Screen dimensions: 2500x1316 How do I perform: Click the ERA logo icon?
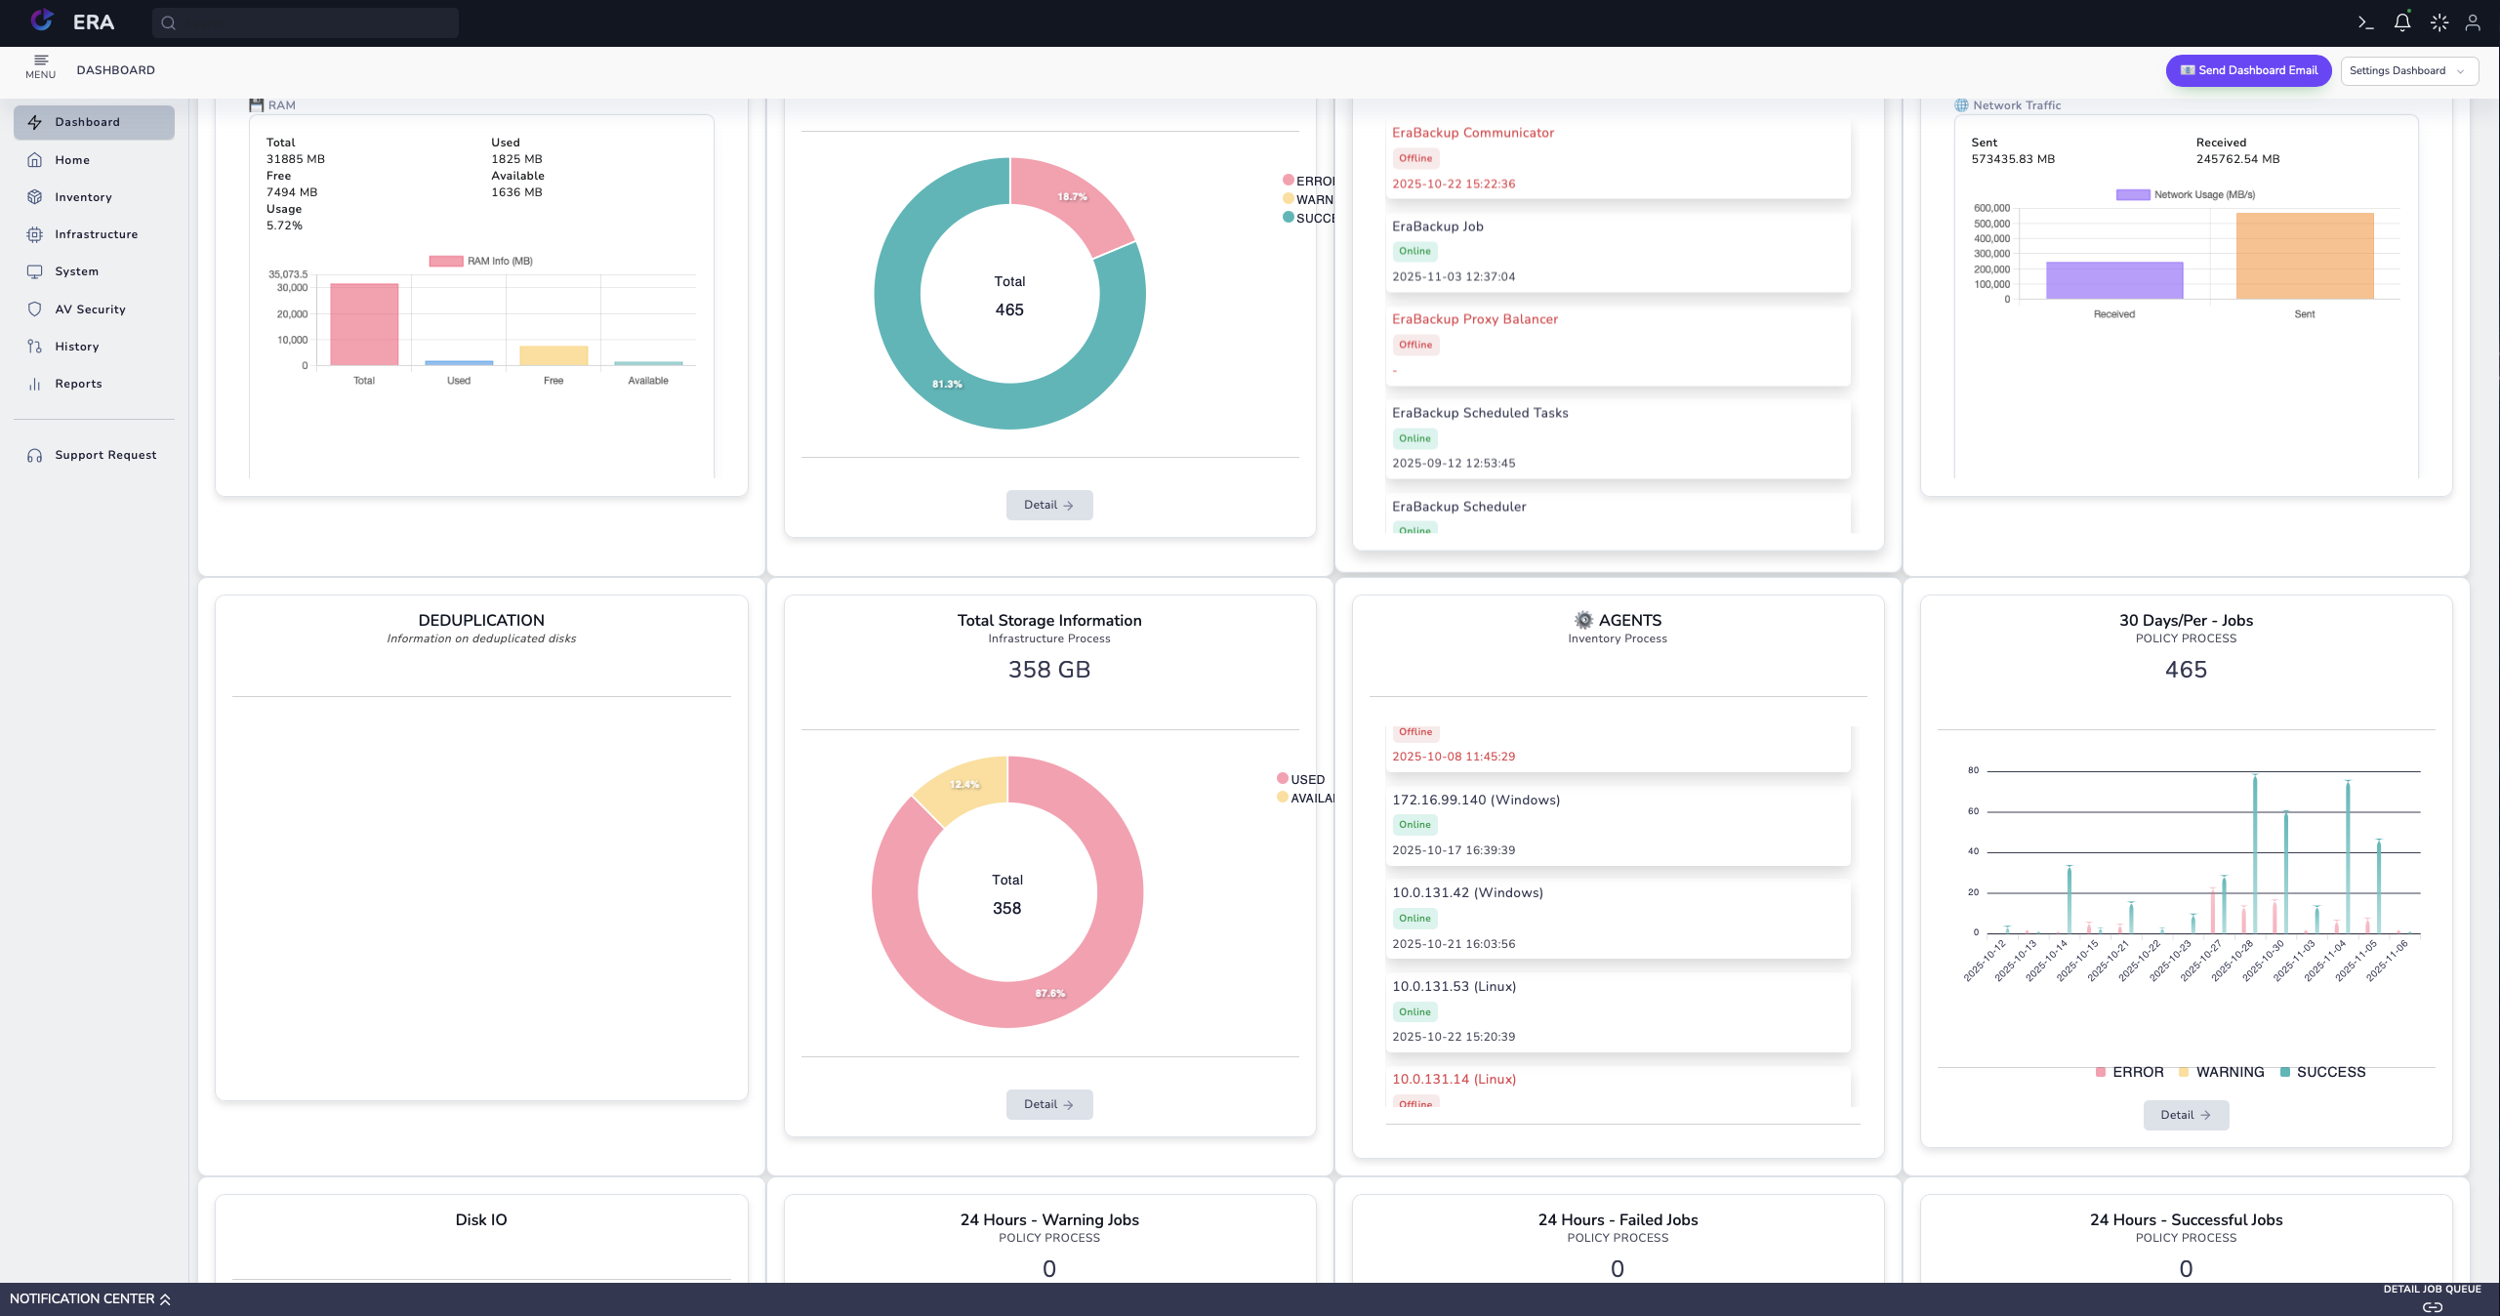tap(41, 21)
